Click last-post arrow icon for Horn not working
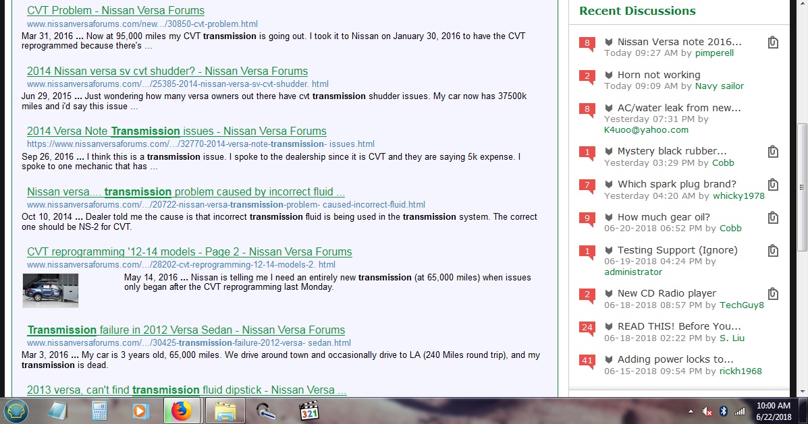 click(x=609, y=75)
